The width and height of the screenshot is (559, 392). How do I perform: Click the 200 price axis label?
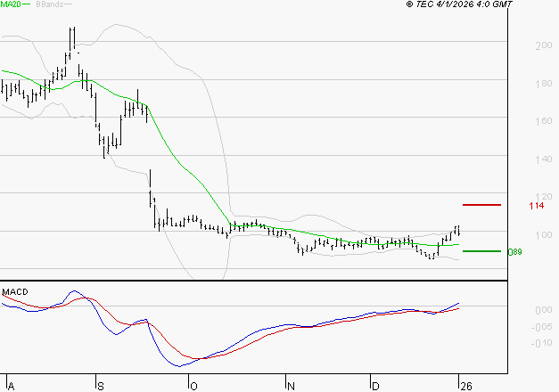(x=543, y=45)
